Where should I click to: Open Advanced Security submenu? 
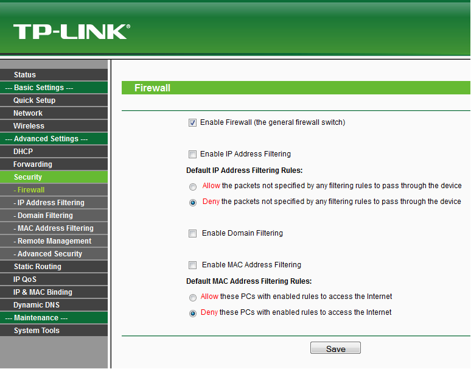pos(54,254)
